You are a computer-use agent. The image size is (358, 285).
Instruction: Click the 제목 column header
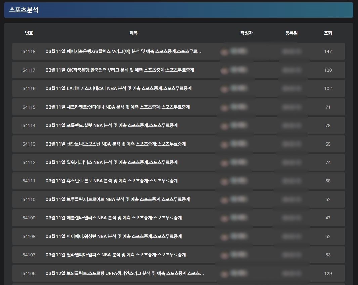click(133, 33)
